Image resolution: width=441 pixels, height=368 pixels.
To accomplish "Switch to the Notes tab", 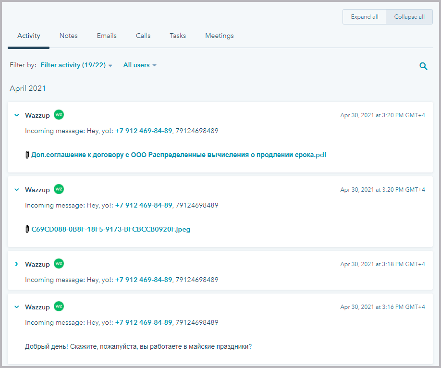I will pos(68,36).
